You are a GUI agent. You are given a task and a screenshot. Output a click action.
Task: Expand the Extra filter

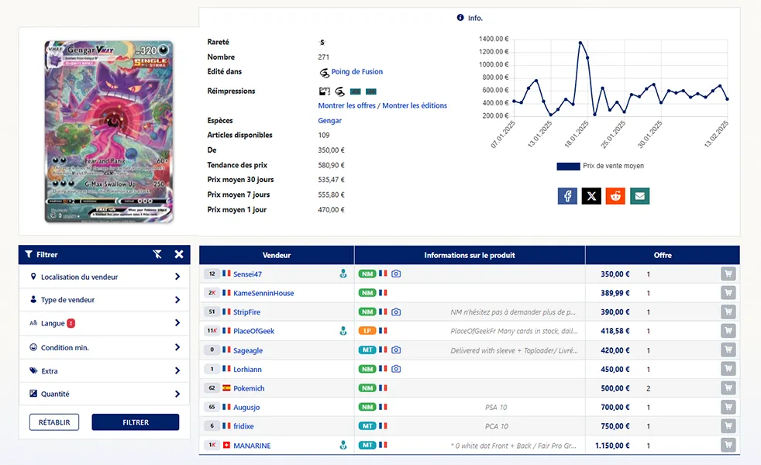105,370
